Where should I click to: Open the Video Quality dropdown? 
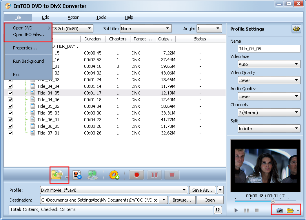point(269,80)
